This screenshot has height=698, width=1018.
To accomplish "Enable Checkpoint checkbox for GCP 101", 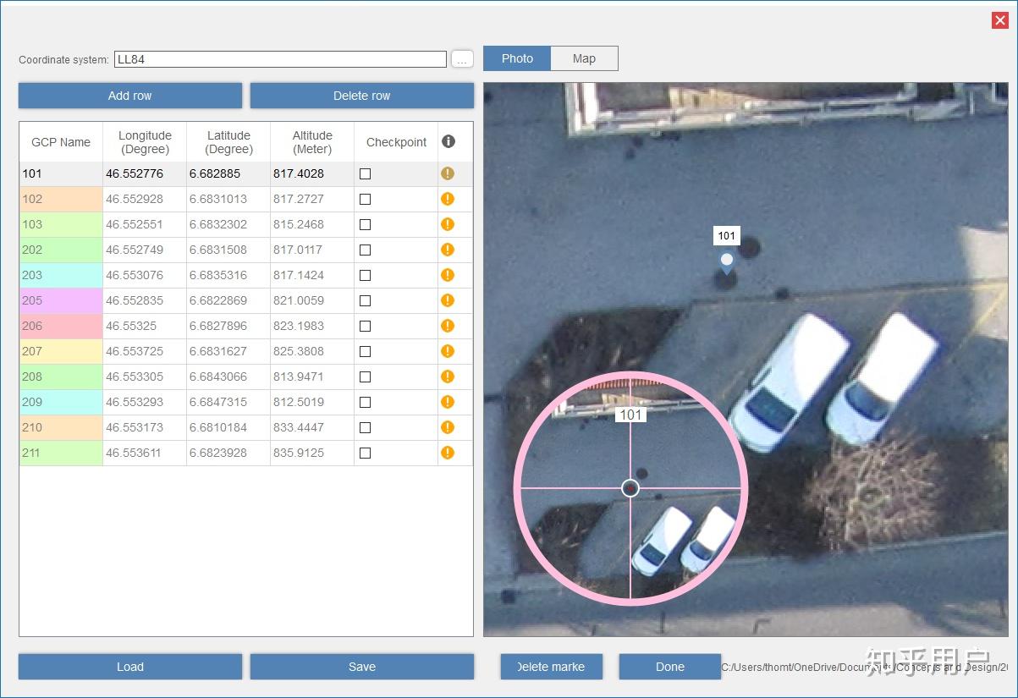I will 365,173.
